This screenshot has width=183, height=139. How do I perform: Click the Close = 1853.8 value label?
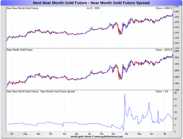[x=164, y=8]
